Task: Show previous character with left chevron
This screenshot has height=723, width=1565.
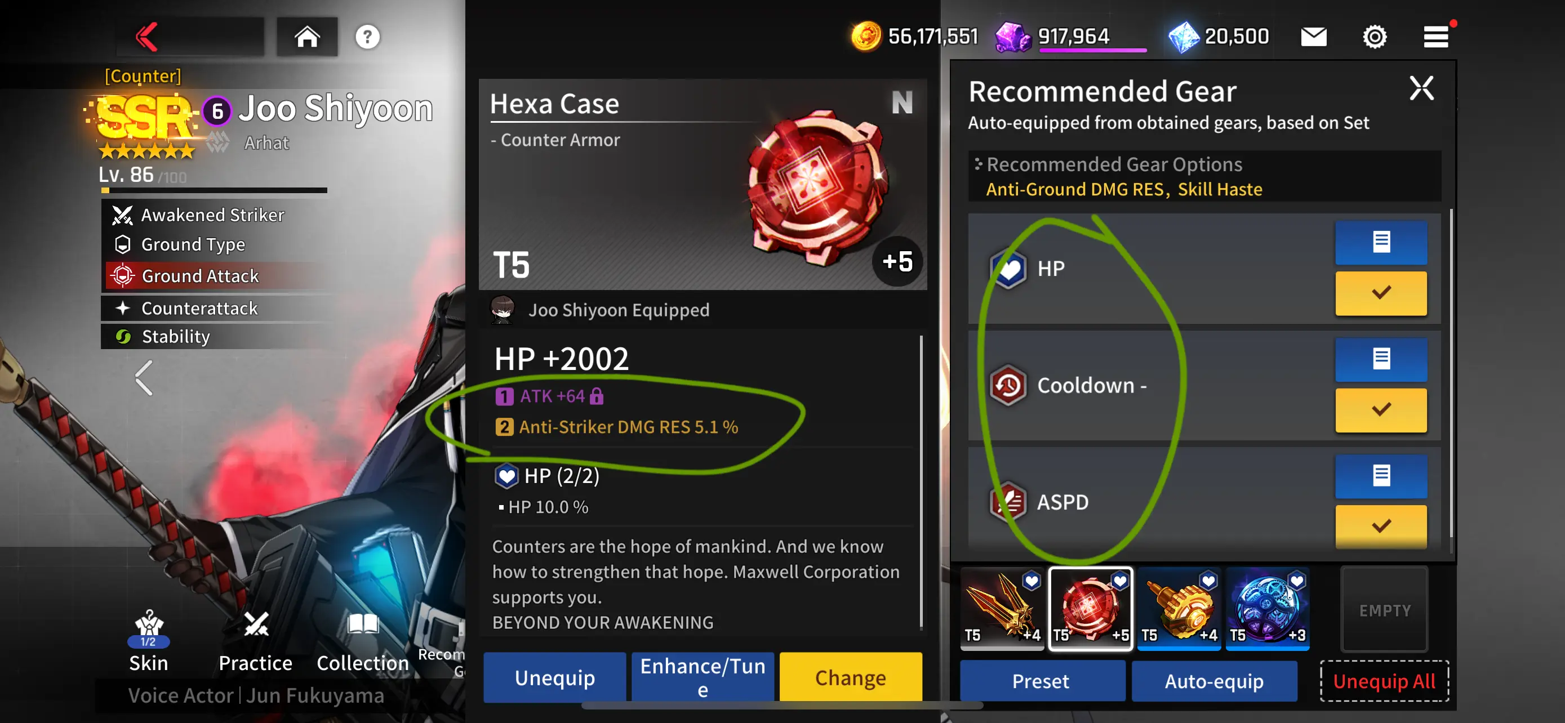Action: tap(144, 378)
